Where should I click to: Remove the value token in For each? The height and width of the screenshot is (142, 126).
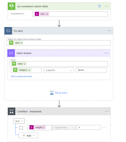coord(22,43)
